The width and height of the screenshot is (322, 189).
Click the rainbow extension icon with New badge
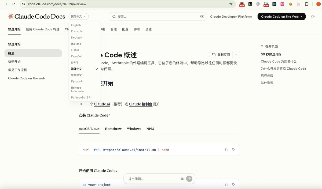point(242,4)
